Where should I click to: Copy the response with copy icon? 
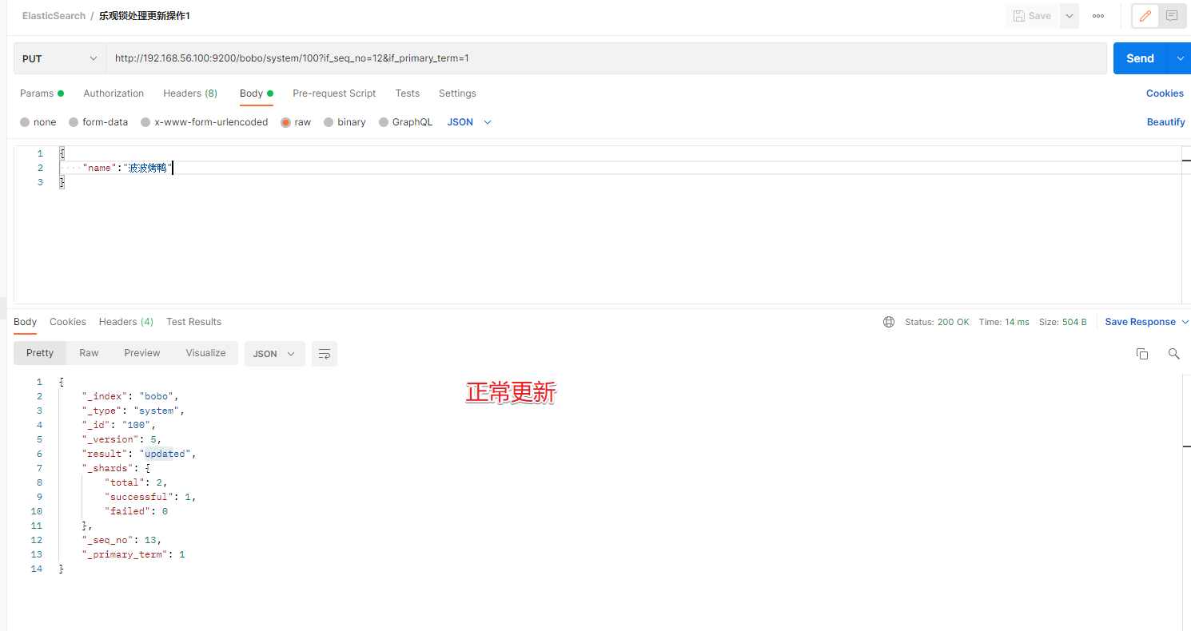(1142, 354)
